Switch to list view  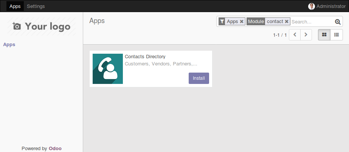[x=337, y=35]
